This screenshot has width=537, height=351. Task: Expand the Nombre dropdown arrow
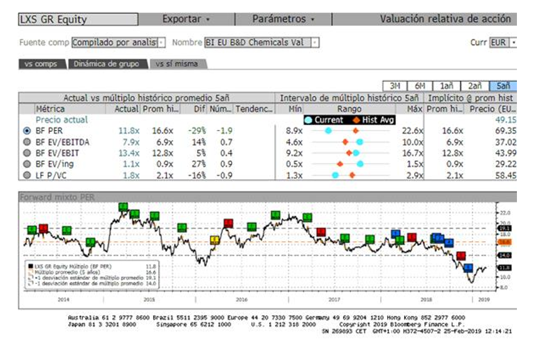(315, 43)
